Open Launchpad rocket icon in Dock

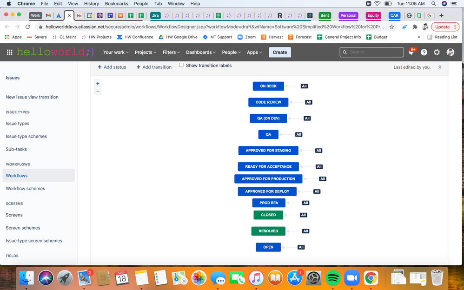(x=65, y=278)
